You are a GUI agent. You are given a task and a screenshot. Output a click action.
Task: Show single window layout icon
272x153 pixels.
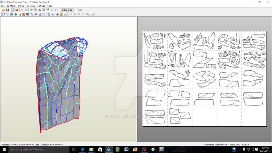(57, 10)
